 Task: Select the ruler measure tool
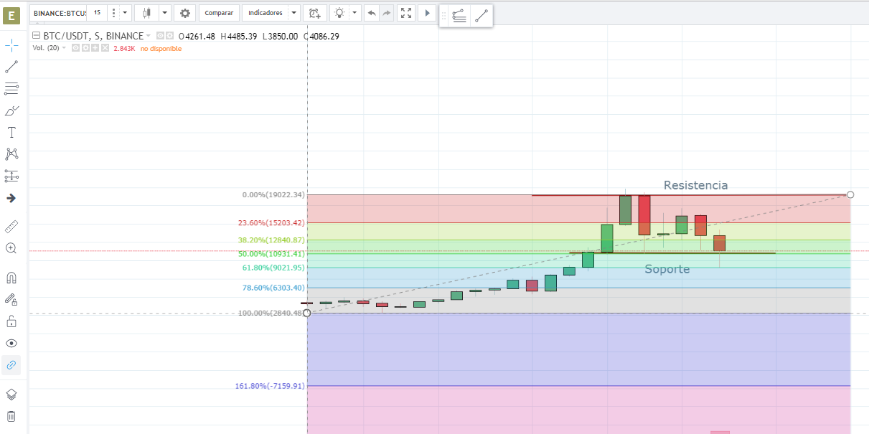point(11,227)
